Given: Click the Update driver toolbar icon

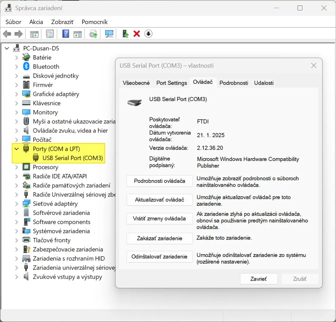Looking at the screenshot, I should pyautogui.click(x=93, y=33).
